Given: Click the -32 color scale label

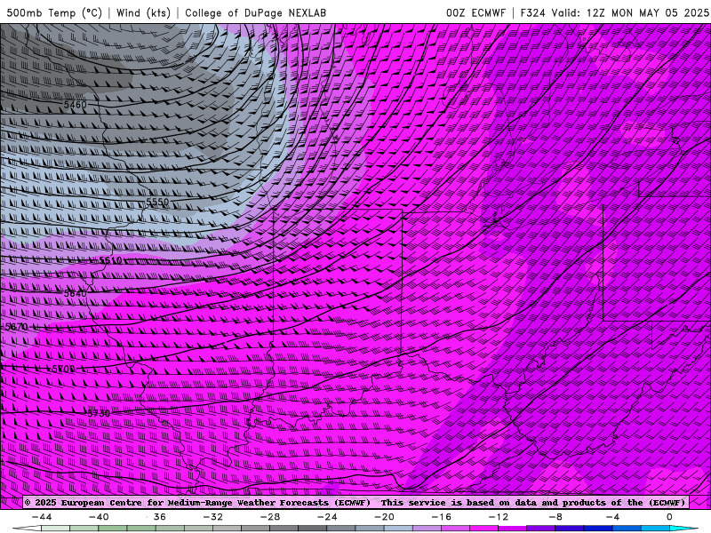Looking at the screenshot, I should coord(213,517).
